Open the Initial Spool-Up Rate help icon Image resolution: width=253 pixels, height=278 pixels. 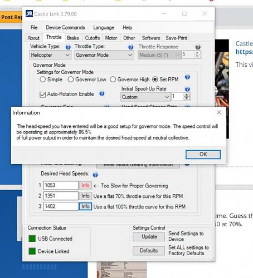click(x=187, y=89)
